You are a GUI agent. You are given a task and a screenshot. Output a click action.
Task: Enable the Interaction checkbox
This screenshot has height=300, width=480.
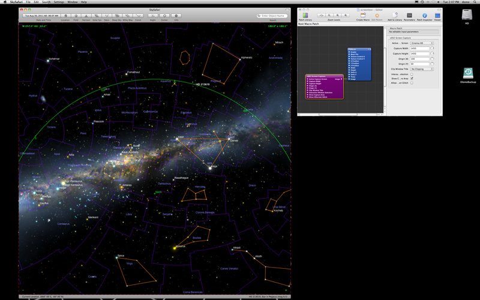pyautogui.click(x=412, y=74)
